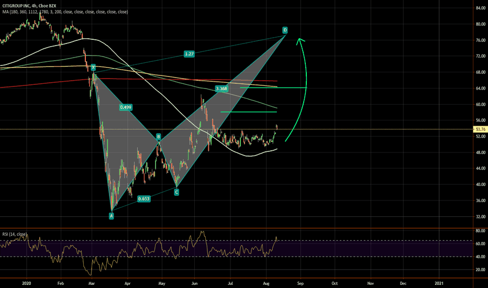Click the Jun time axis label
The width and height of the screenshot is (488, 288).
194,283
